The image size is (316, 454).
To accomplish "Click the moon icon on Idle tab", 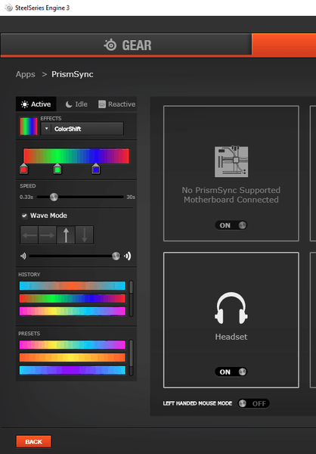I will point(69,104).
